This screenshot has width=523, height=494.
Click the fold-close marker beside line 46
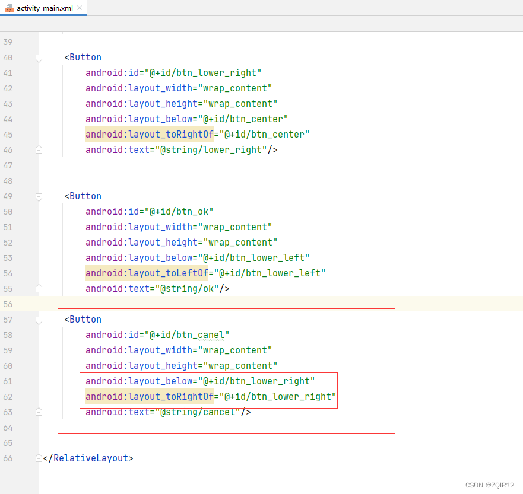coord(39,150)
